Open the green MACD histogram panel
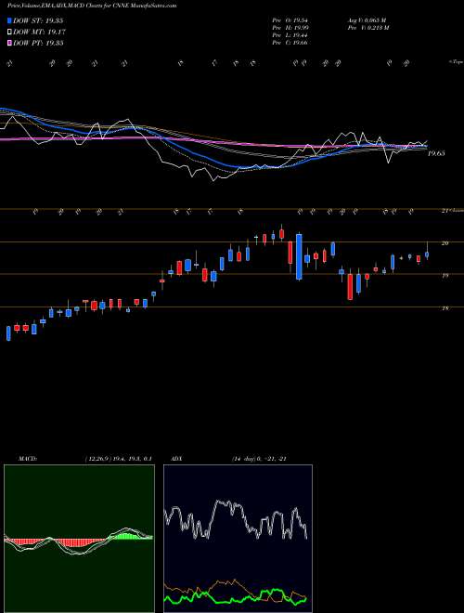The height and width of the screenshot is (613, 464). pos(79,538)
